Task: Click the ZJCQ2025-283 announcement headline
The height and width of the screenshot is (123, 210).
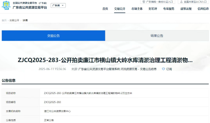Action: pos(105,60)
